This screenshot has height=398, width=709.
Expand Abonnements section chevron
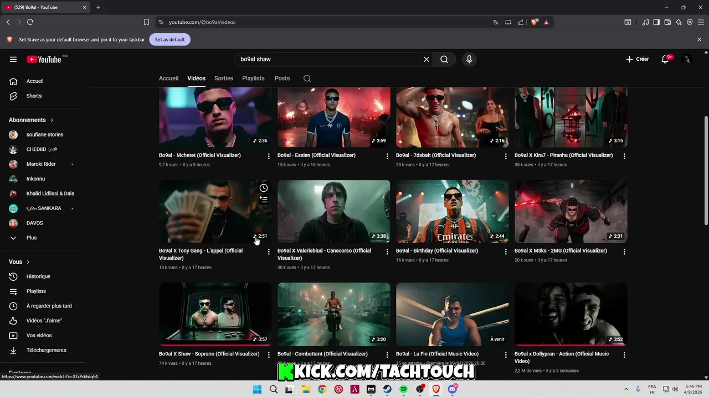coord(52,120)
